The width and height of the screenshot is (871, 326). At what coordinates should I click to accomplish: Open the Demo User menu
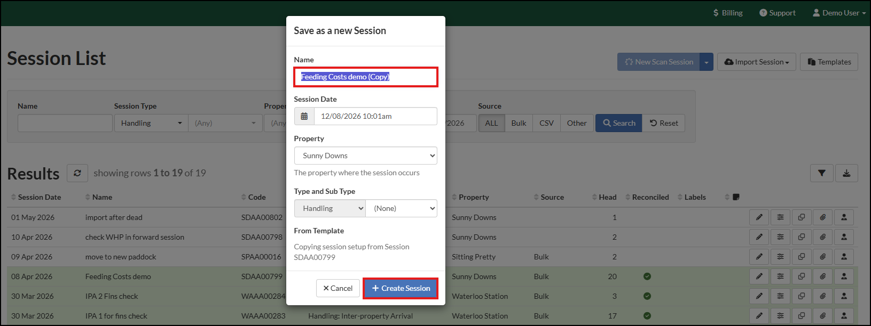click(839, 13)
